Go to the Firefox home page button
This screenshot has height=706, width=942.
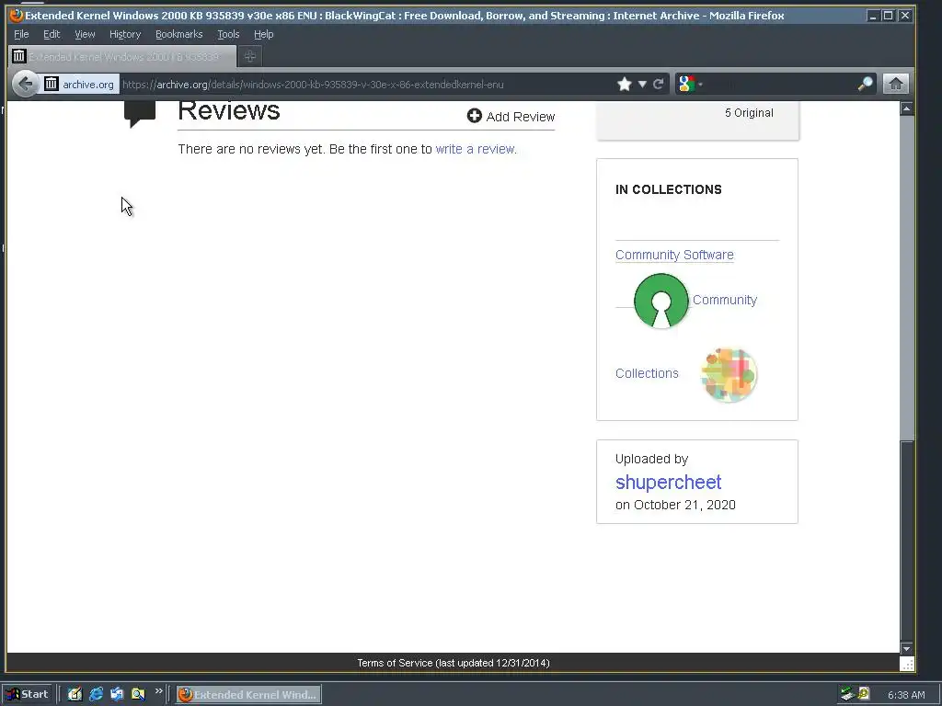tap(896, 84)
